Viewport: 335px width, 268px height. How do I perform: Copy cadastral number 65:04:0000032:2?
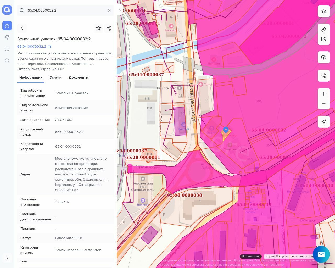point(49,47)
